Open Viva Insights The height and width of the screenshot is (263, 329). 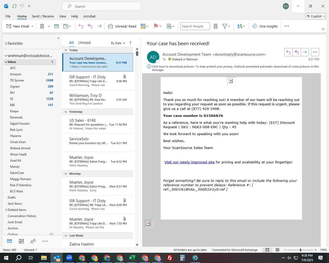(265, 26)
